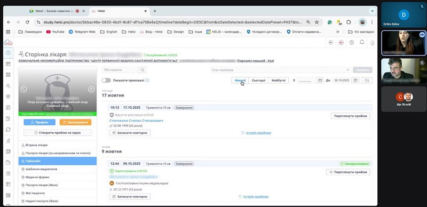
Task: Open the Усі закладки bookmarks folder
Action: [x=361, y=32]
